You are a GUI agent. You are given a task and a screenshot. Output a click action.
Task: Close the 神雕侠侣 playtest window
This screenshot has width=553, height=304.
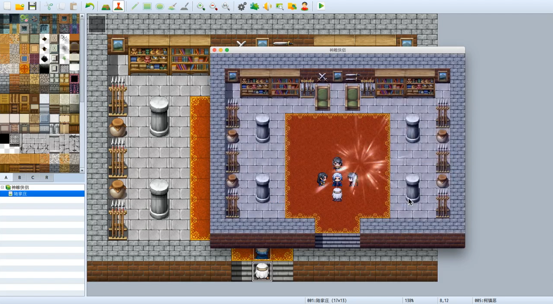[x=215, y=50]
